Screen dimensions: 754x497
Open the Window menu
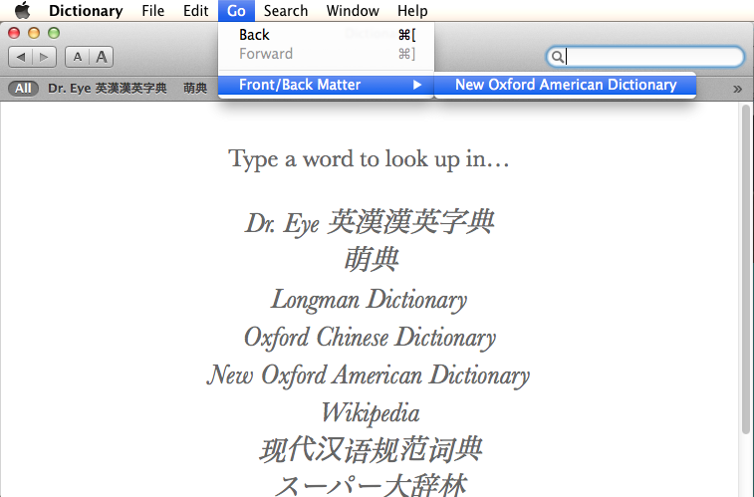(x=353, y=11)
